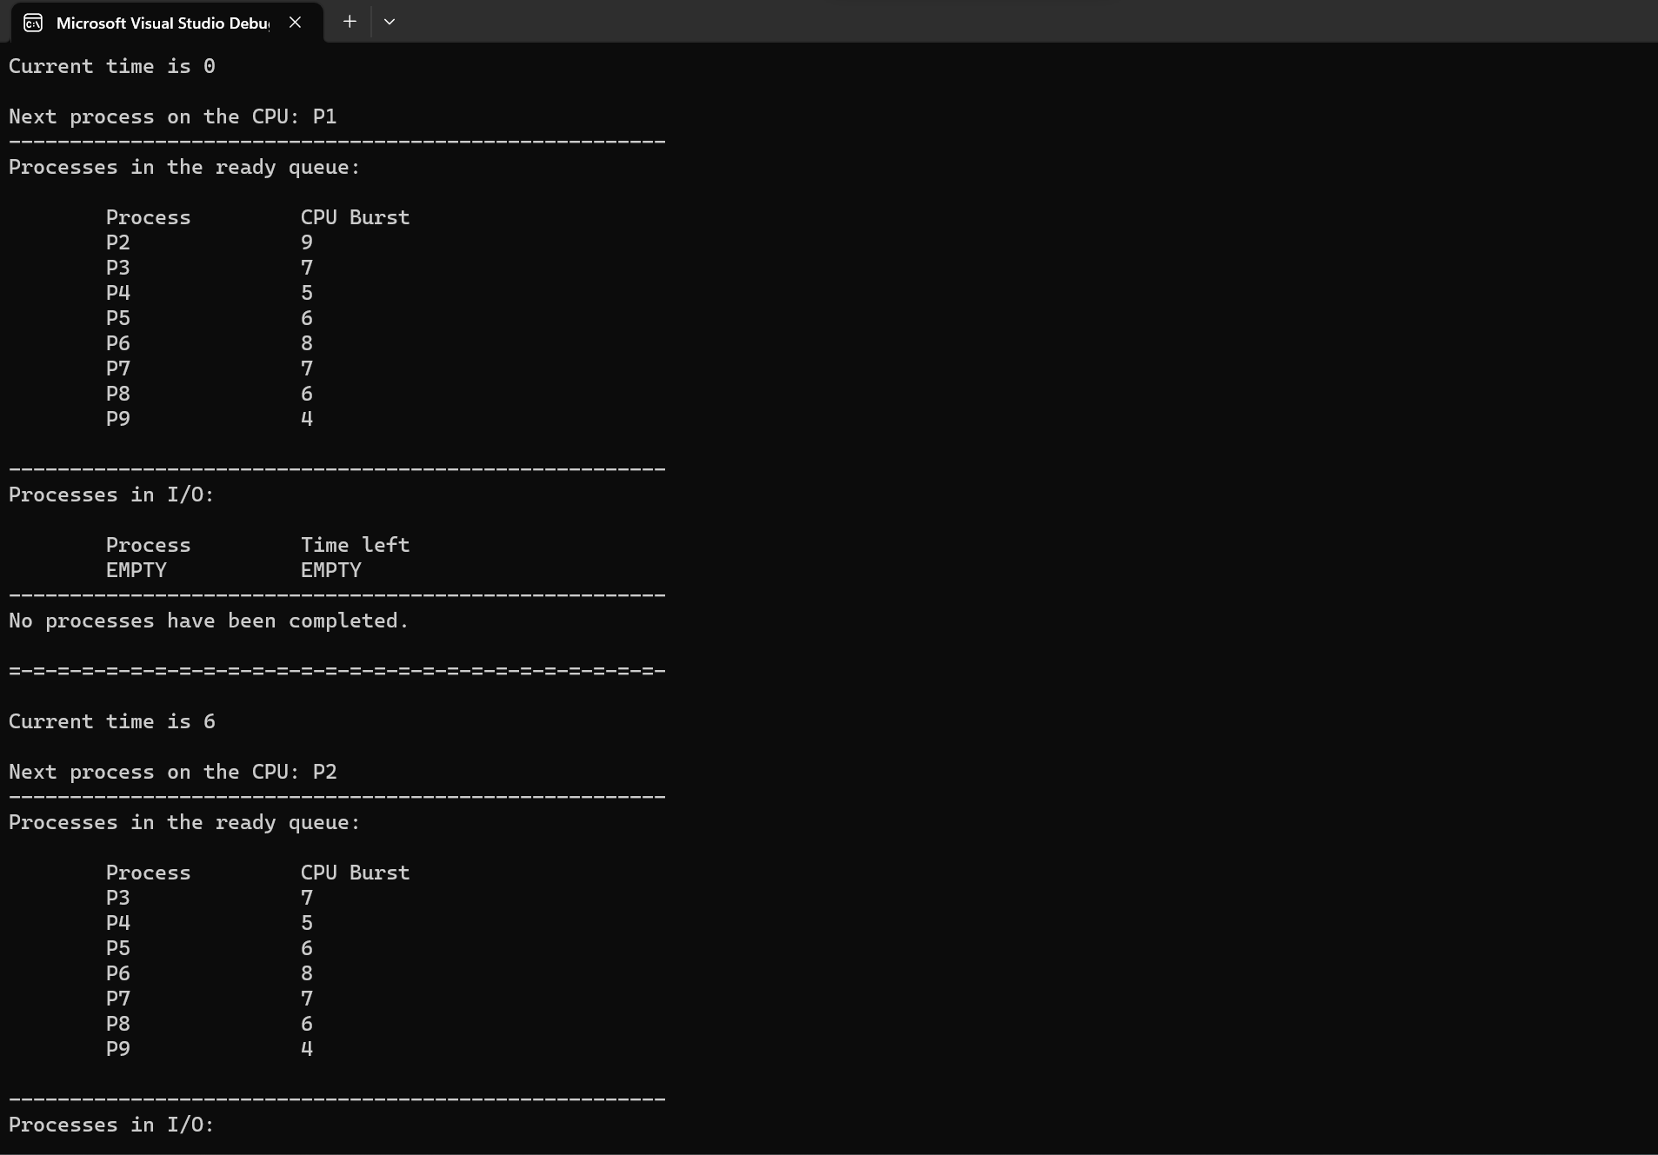Open the new tab dropdown chevron
This screenshot has width=1658, height=1155.
389,21
